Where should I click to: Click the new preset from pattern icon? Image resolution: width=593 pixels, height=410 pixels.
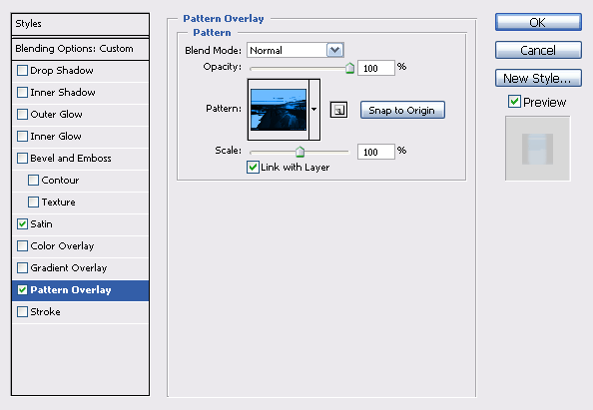pyautogui.click(x=338, y=110)
